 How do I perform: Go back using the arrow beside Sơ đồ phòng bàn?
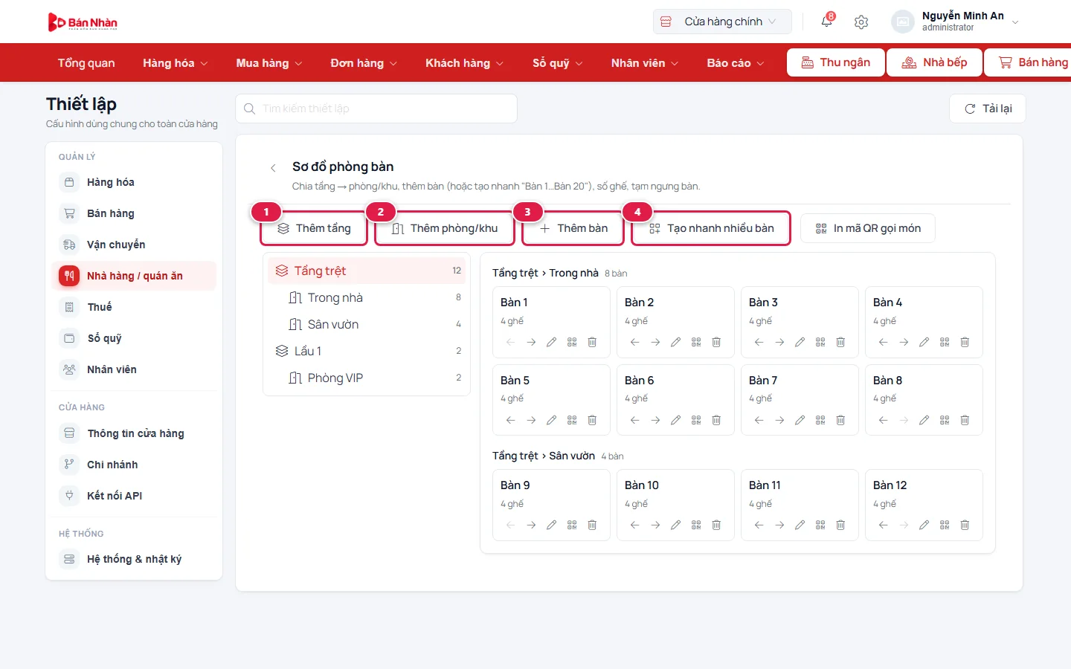[x=273, y=168]
